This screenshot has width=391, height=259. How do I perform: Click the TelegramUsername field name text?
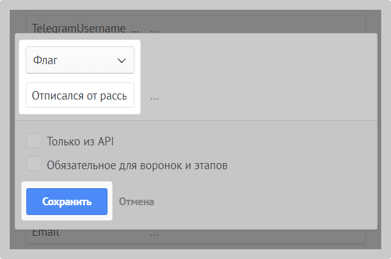pyautogui.click(x=78, y=28)
